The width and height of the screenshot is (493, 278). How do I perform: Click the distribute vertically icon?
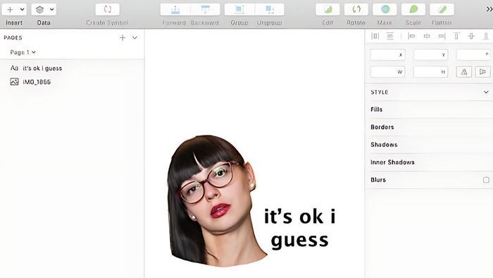click(390, 36)
